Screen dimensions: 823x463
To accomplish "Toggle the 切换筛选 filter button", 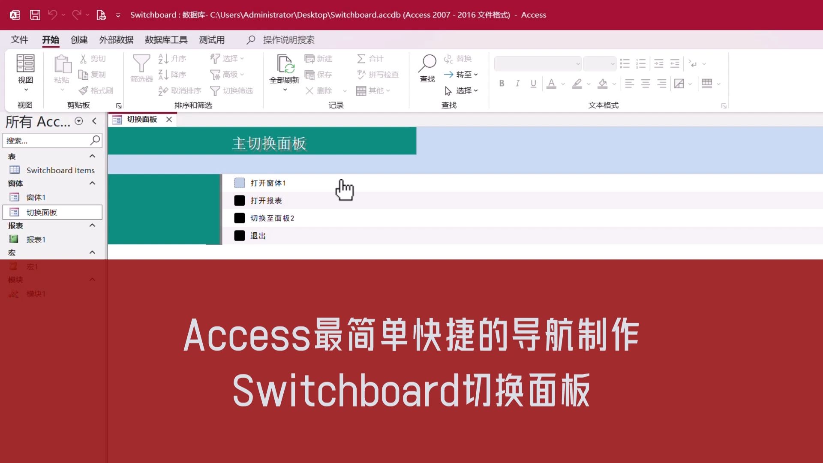I will tap(231, 90).
